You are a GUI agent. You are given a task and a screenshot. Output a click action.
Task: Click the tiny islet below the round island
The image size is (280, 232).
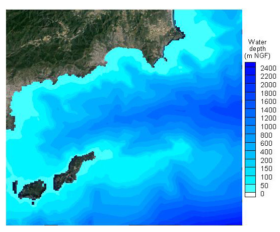pos(33,203)
